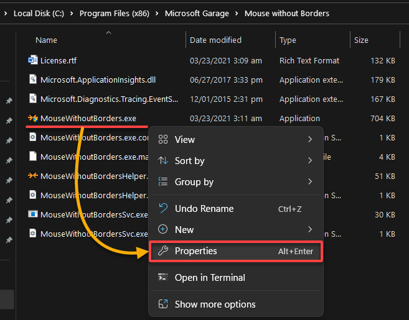Open dropdown chevron after Microsoft Garage

click(x=237, y=13)
